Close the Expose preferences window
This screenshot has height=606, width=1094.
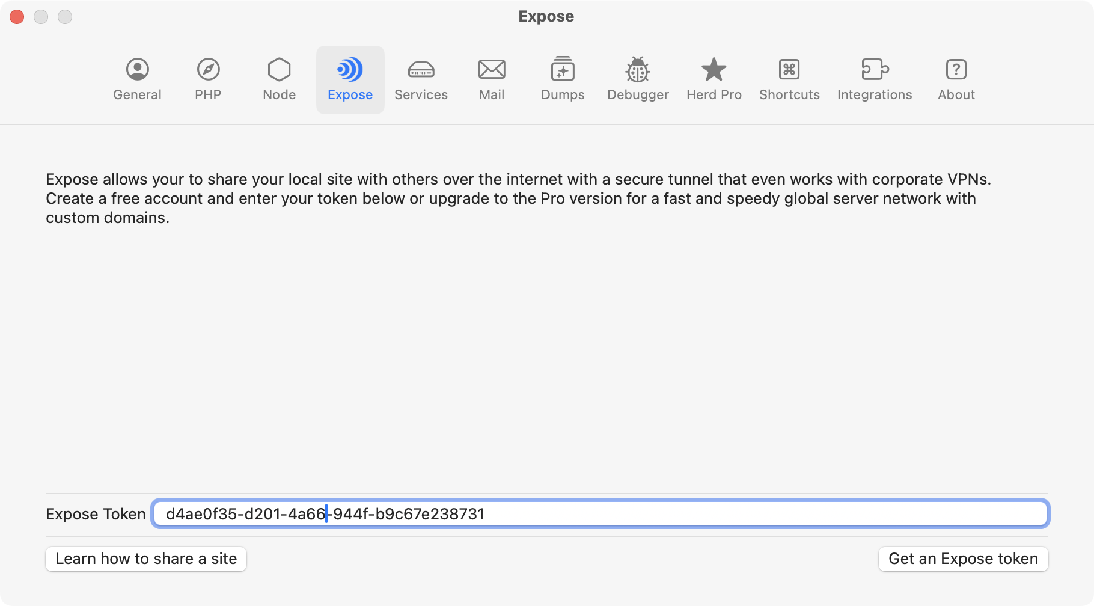click(17, 17)
